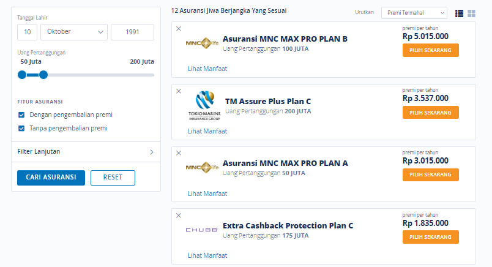Open the Premi Termahal sort dropdown
The image size is (492, 267).
click(414, 13)
